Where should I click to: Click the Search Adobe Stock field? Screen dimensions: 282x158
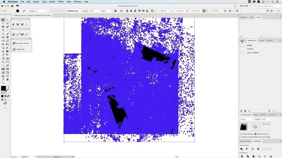tap(267, 6)
